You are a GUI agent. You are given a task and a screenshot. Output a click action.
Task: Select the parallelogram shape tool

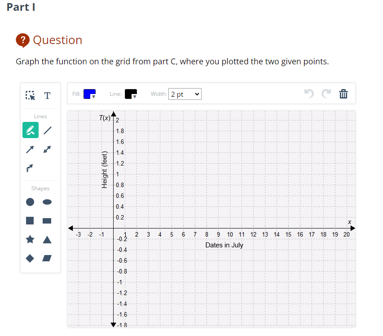(47, 258)
